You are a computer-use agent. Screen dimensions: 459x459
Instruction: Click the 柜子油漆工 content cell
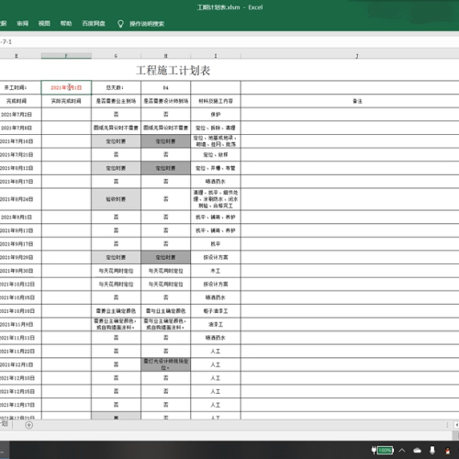click(216, 311)
